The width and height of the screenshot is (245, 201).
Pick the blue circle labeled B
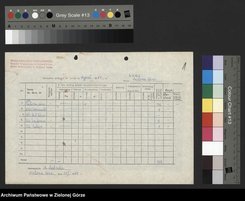point(25,16)
